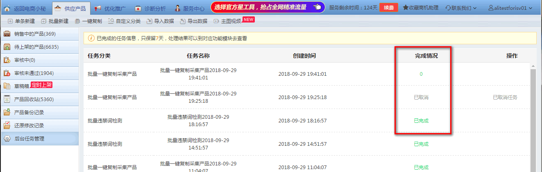The image size is (542, 172).
Task: Click the import icon for 导入数据
Action: coord(150,21)
